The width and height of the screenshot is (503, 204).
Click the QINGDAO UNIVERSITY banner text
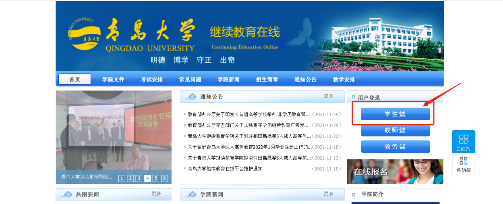point(150,49)
